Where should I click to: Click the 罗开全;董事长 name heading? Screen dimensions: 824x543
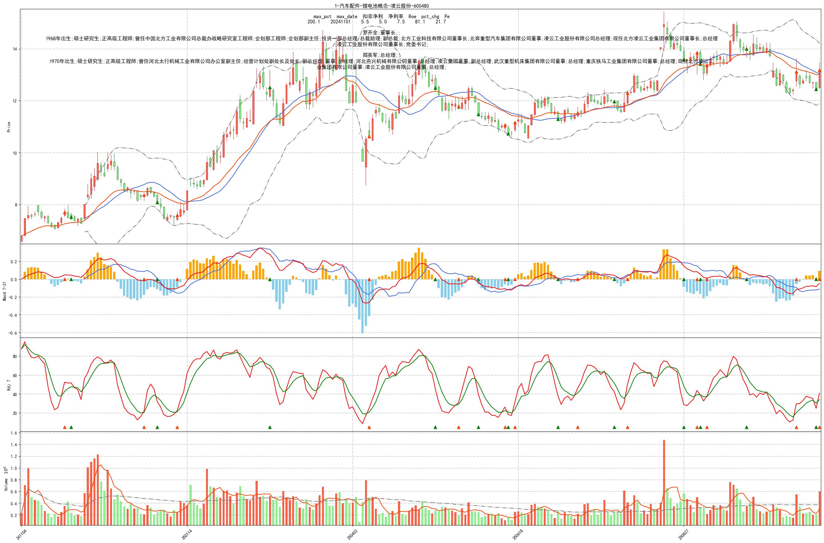381,33
